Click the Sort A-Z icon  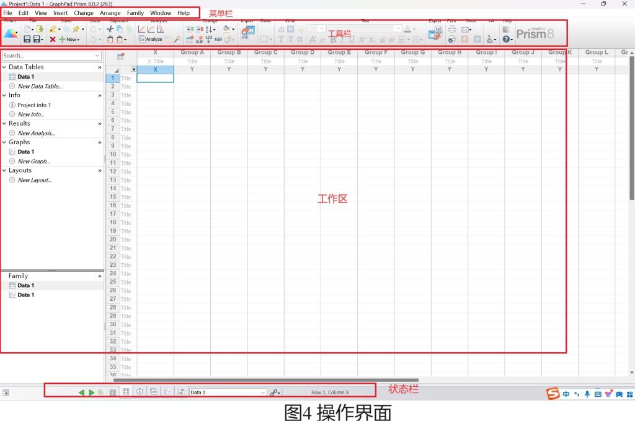[x=210, y=29]
